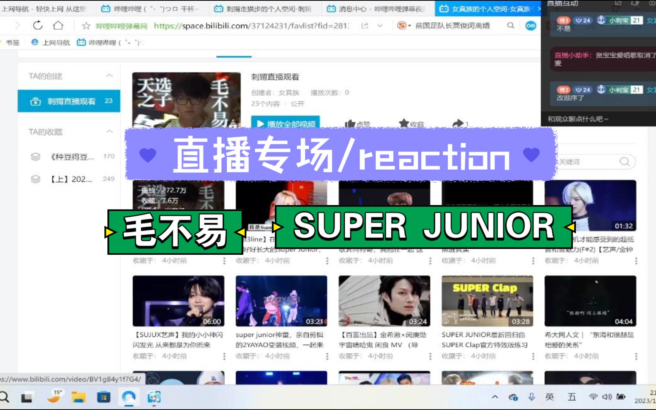Screen dimensions: 656x410
Task: Collapse the TA的创建 section
Action: tap(109, 76)
